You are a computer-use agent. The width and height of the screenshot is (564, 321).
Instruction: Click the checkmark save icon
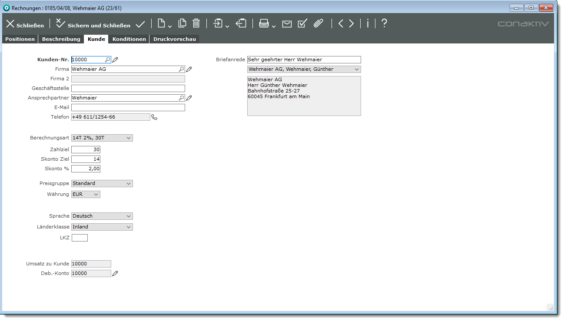pyautogui.click(x=140, y=24)
